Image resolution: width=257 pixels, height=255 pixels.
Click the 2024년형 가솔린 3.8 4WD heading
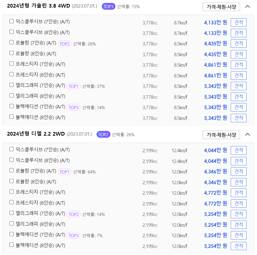39,6
